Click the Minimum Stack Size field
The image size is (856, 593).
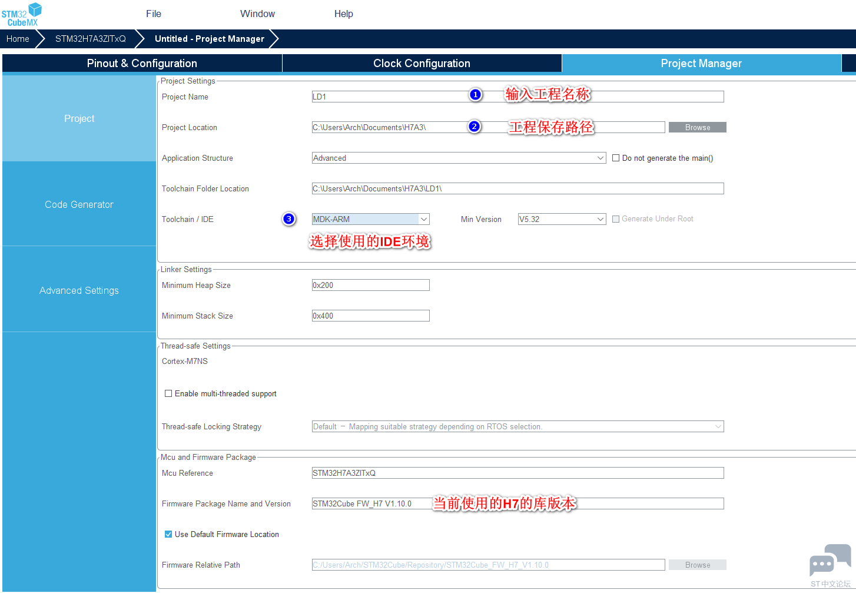[370, 316]
